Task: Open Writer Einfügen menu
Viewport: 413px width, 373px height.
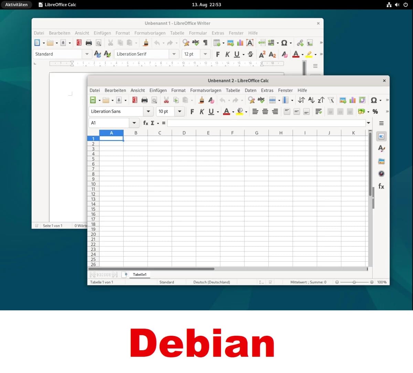Action: tap(102, 33)
